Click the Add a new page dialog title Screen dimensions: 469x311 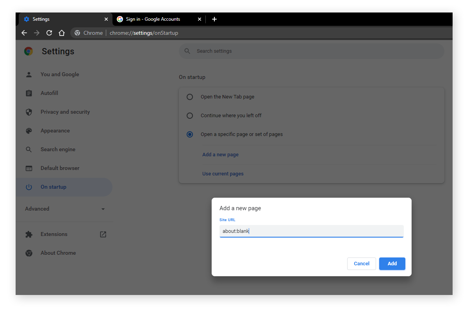tap(240, 208)
